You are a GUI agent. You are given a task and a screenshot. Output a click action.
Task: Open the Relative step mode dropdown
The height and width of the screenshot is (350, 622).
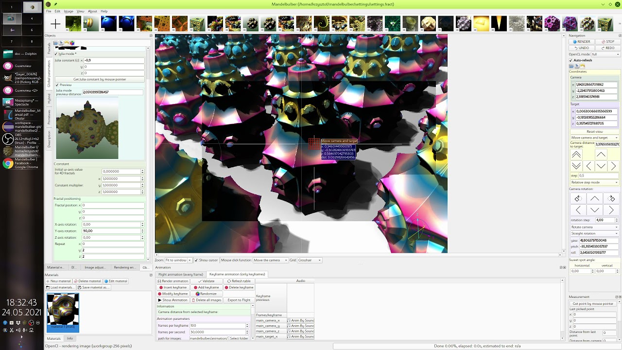[x=594, y=182]
